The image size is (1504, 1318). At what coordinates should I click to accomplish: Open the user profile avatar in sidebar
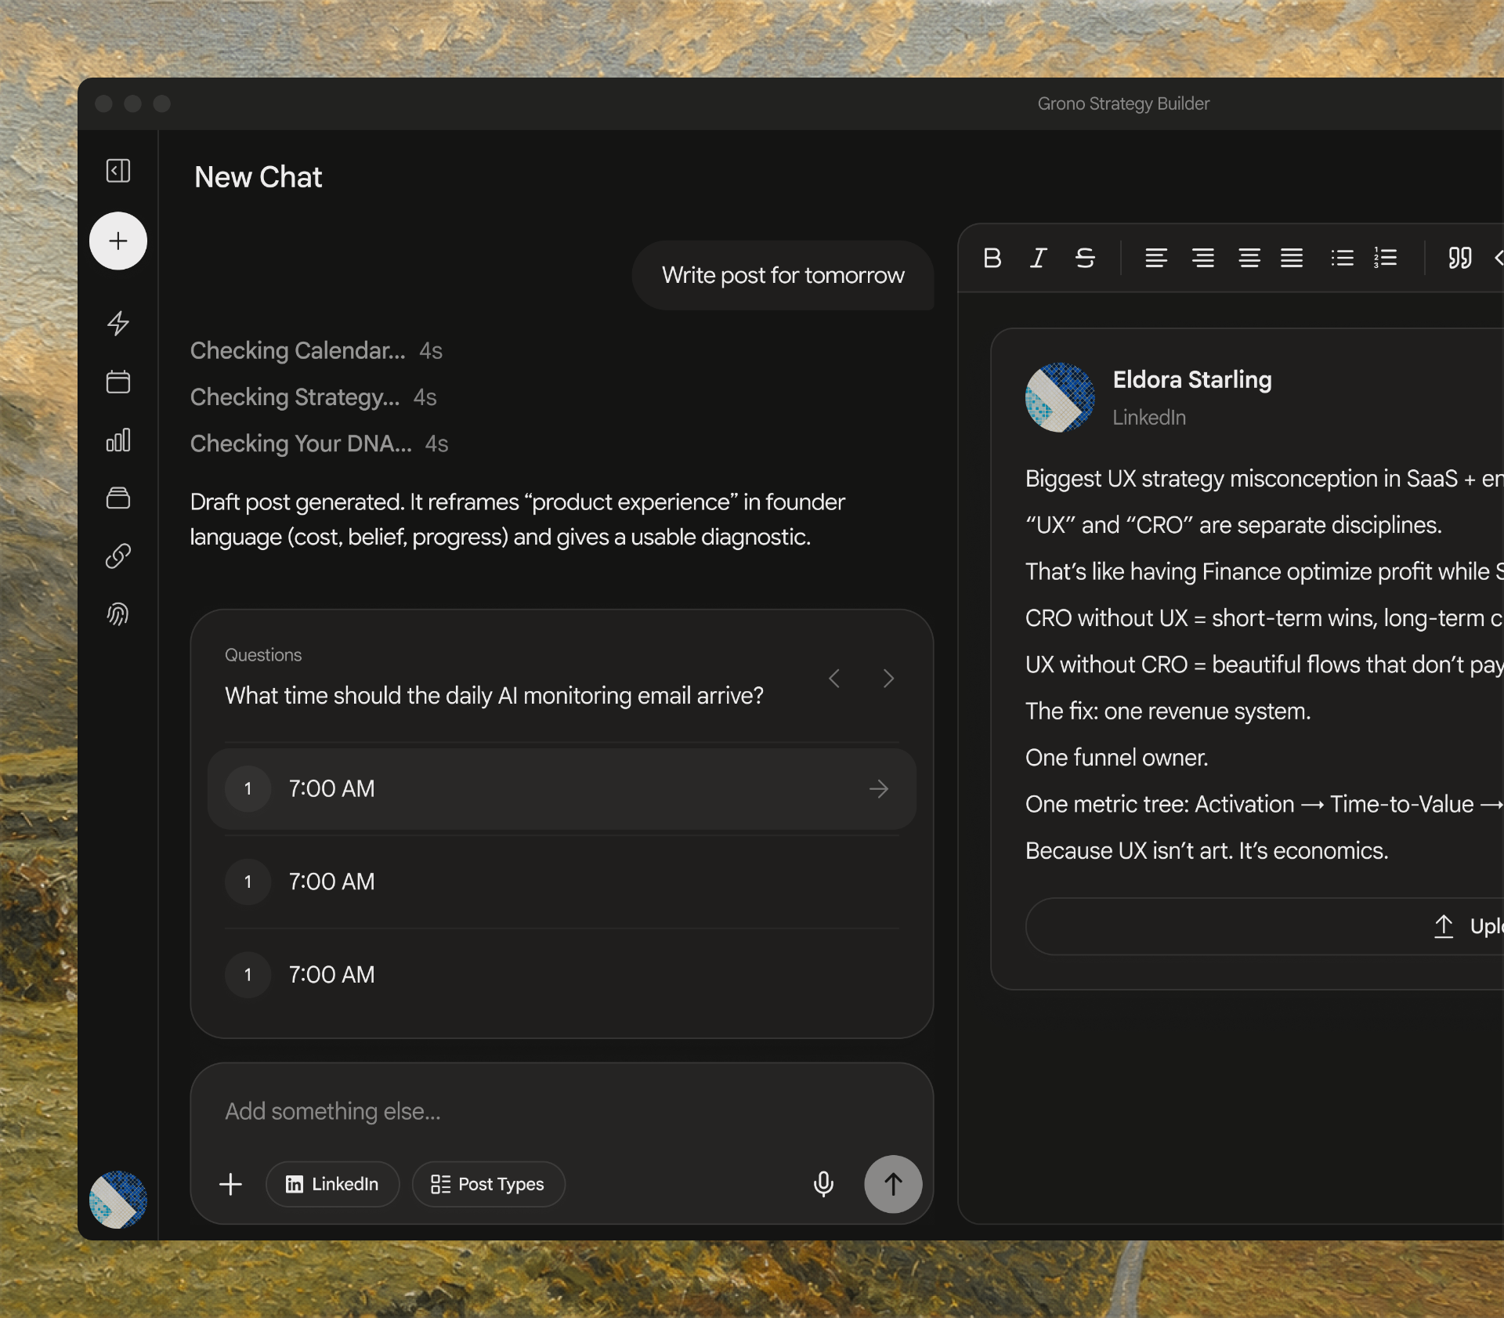118,1200
